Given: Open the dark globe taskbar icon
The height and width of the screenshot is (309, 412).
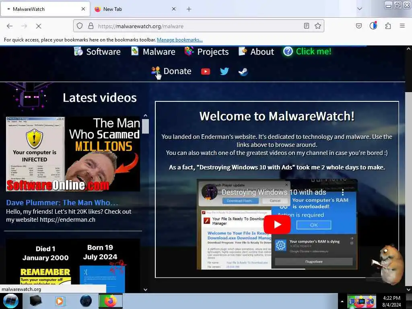Looking at the screenshot, I should 86,301.
